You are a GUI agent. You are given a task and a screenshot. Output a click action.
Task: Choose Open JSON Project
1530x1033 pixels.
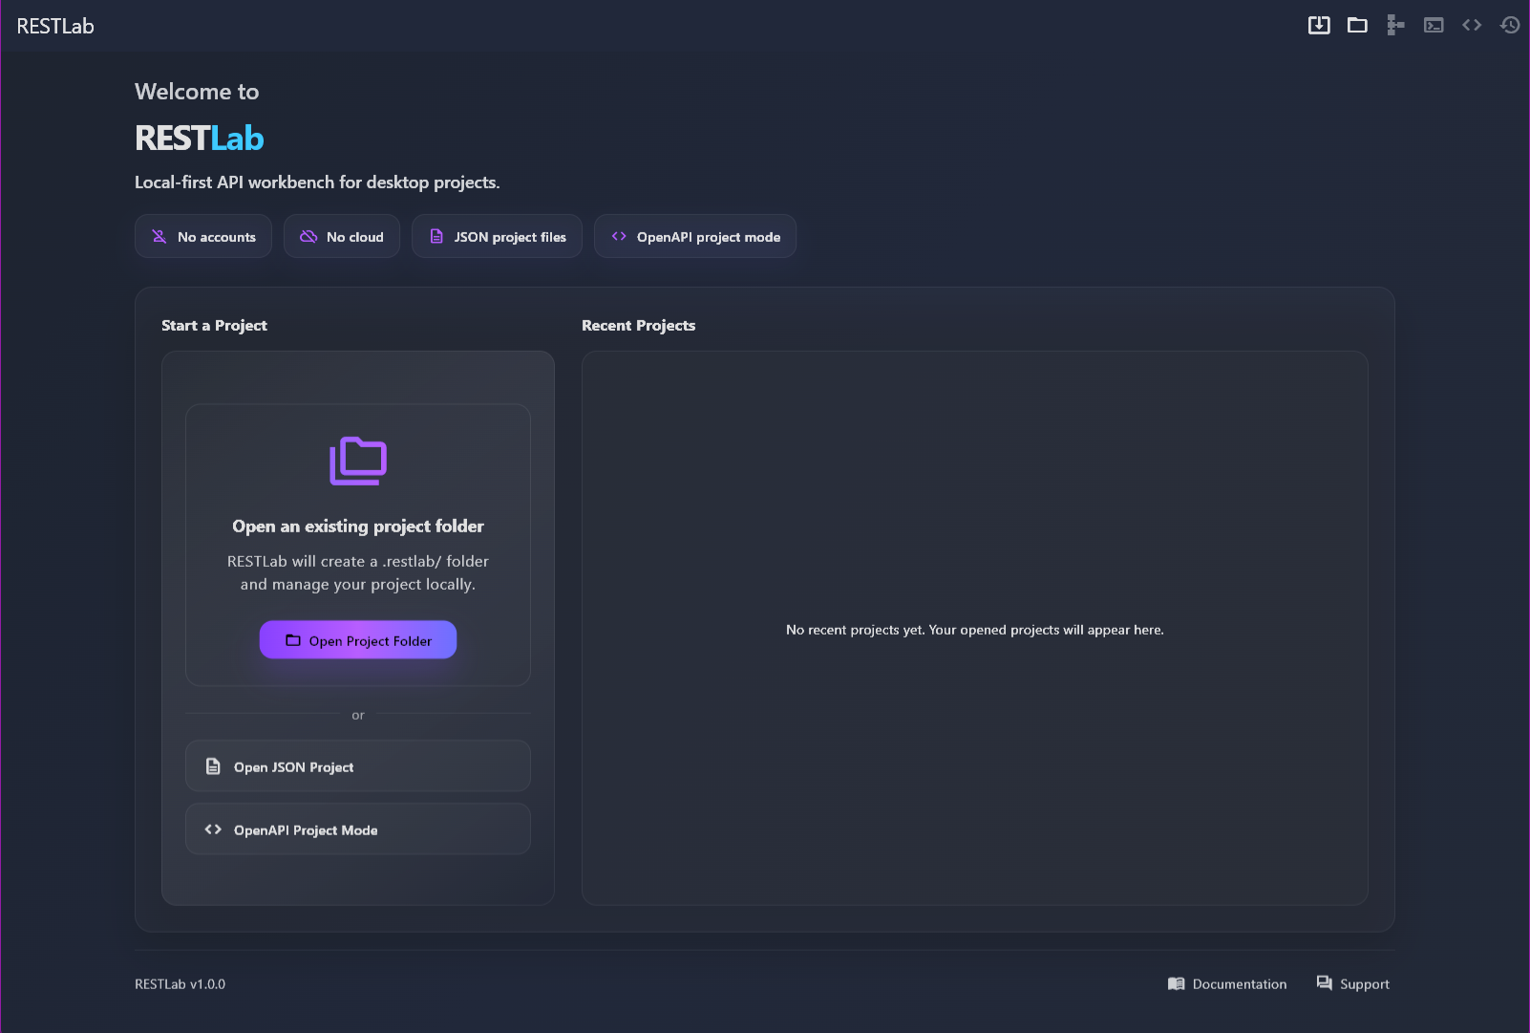click(x=358, y=766)
